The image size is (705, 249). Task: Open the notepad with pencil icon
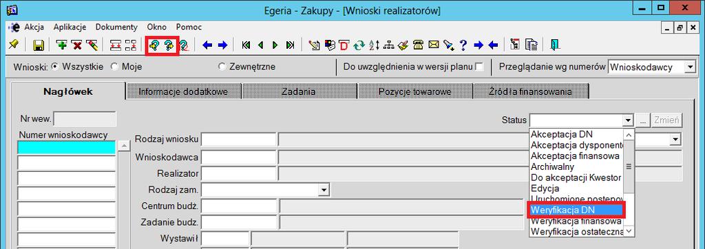(x=315, y=45)
